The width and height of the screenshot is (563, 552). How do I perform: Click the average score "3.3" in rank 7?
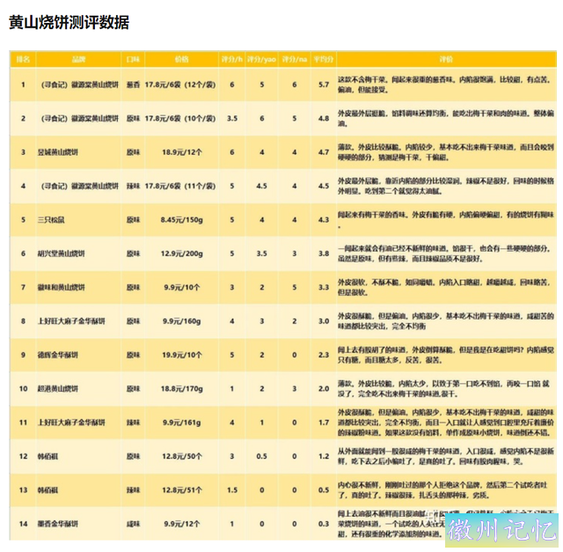(x=324, y=288)
